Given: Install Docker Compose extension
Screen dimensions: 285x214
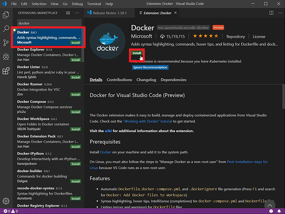Looking at the screenshot, I should [76, 112].
